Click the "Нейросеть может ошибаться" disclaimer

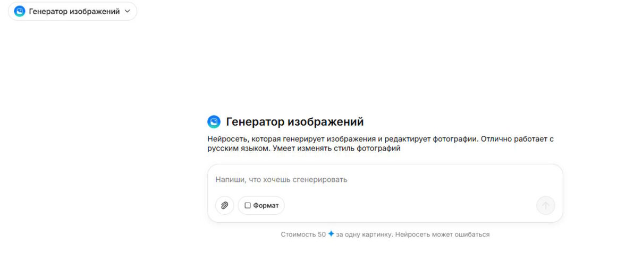443,234
